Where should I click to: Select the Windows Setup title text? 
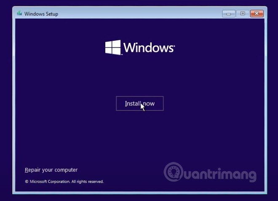coord(41,14)
